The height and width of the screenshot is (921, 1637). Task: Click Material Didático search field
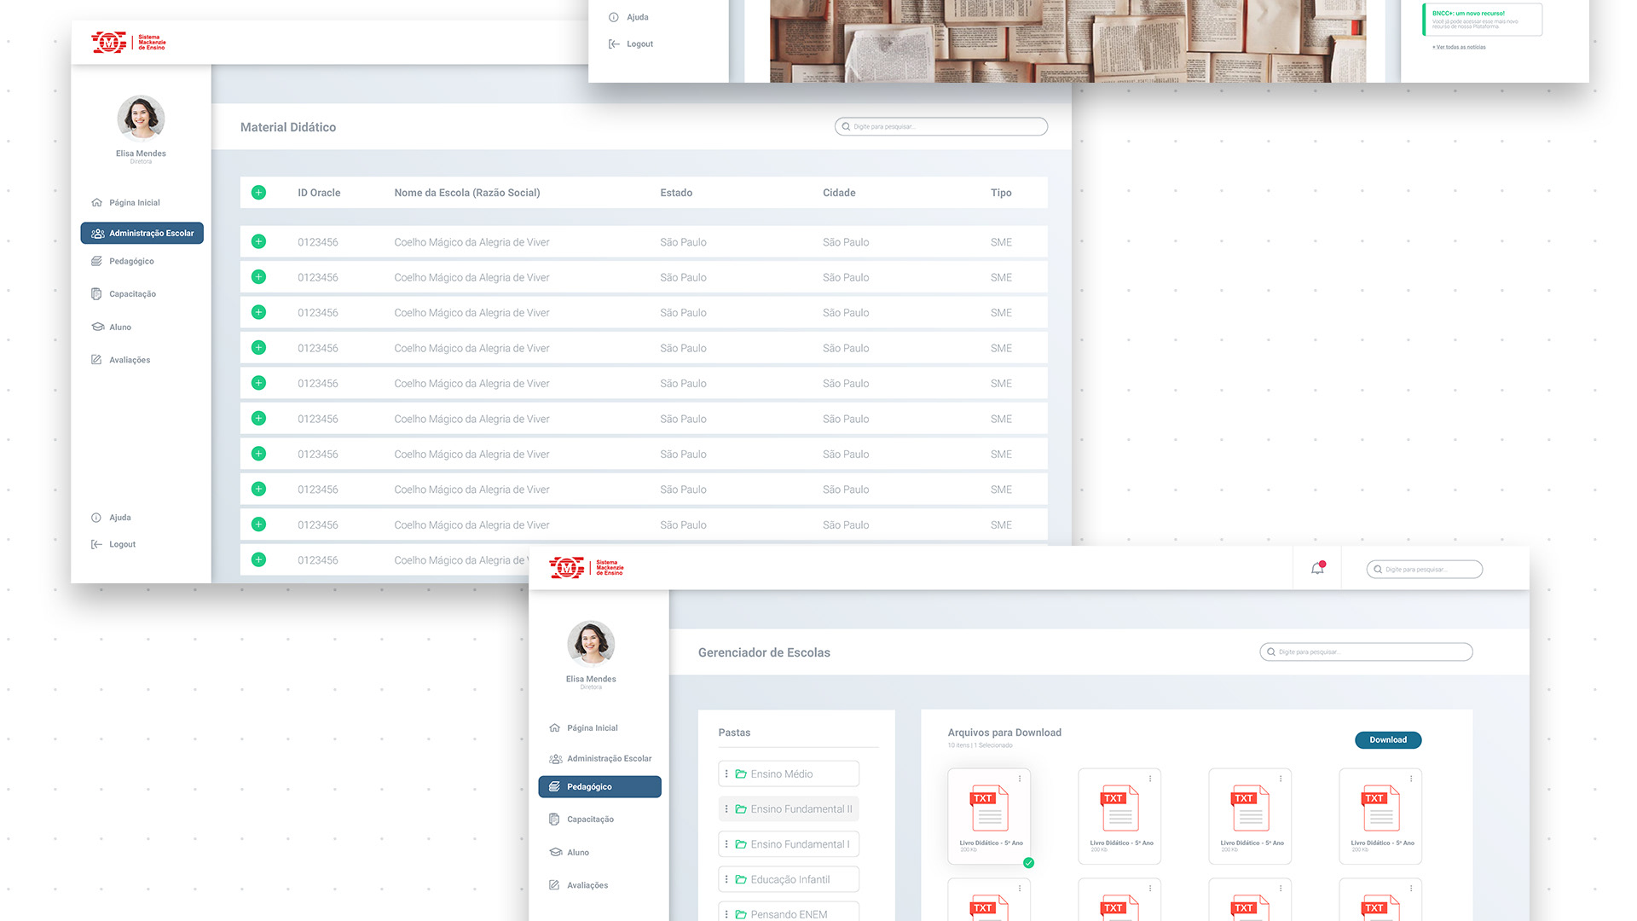941,127
